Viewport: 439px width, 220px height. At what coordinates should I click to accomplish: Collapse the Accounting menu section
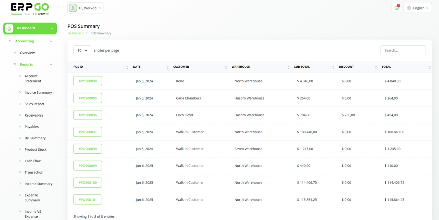pos(51,41)
